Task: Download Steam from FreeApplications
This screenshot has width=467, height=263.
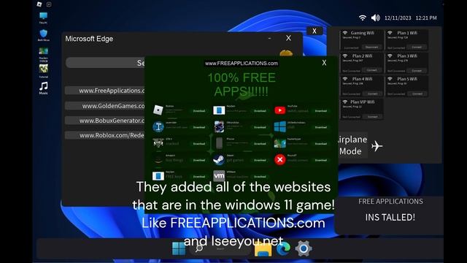Action: coord(260,160)
